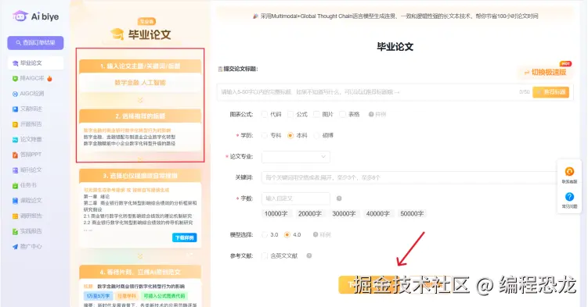This screenshot has height=307, width=588.
Task: Check the 代码 checkbox
Action: coord(265,114)
